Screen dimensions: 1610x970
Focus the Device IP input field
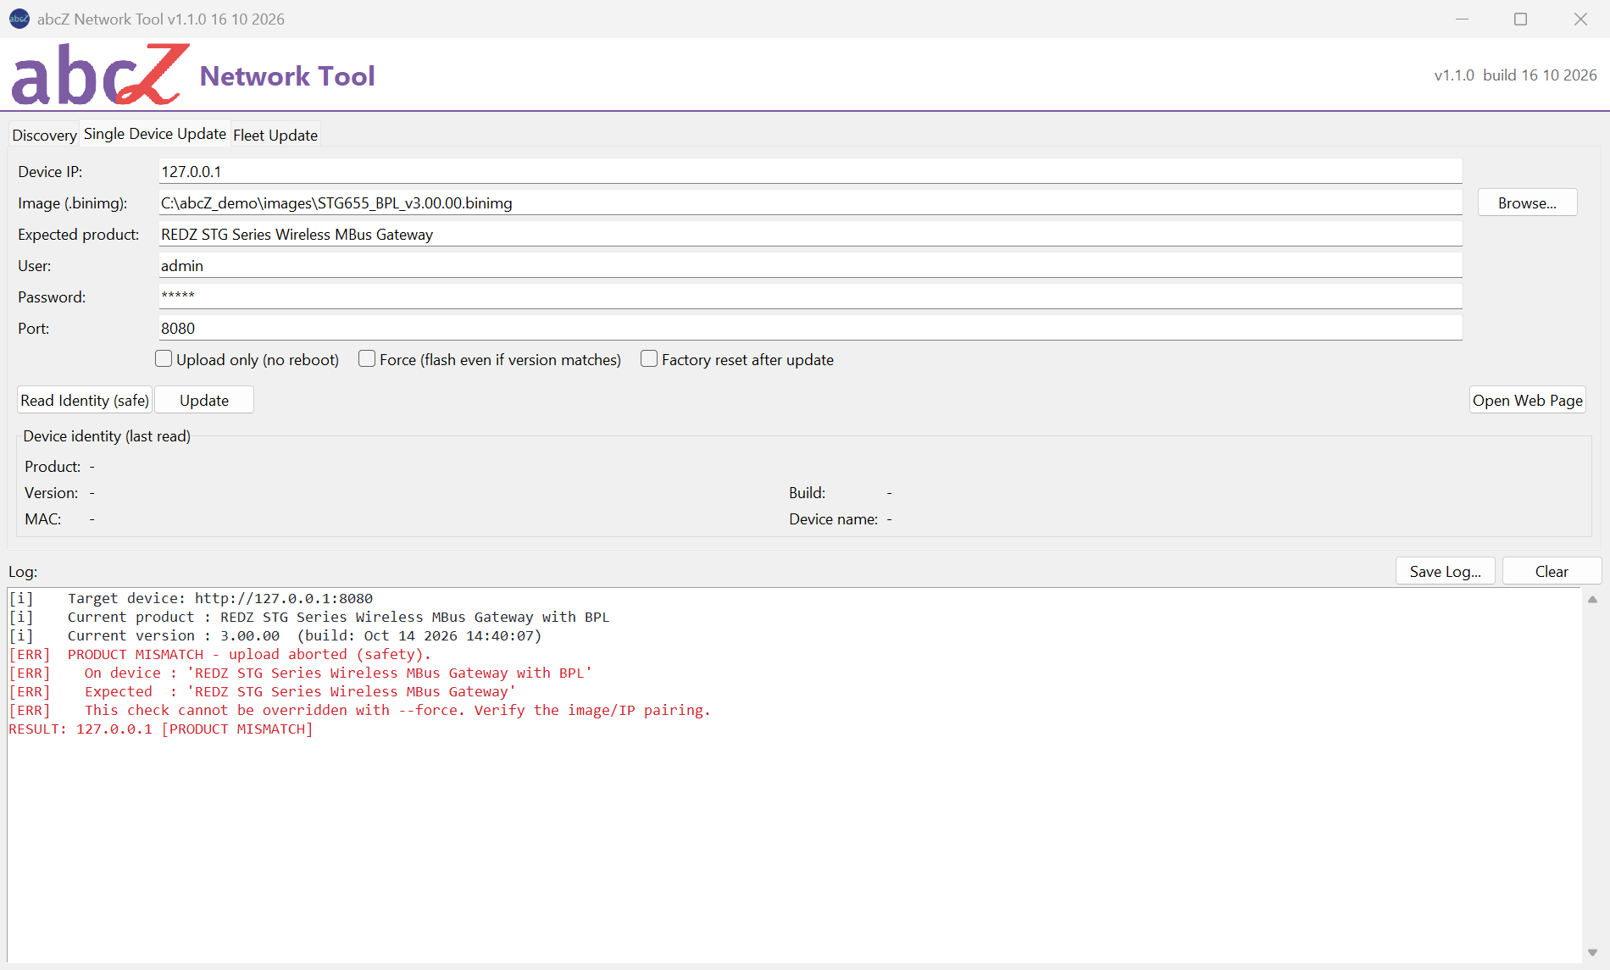[810, 171]
